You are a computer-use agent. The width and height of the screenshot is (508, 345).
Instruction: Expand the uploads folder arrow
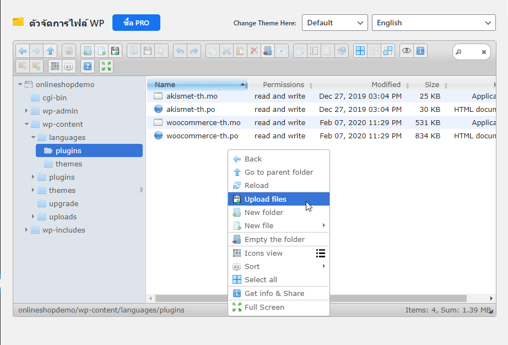(x=33, y=217)
